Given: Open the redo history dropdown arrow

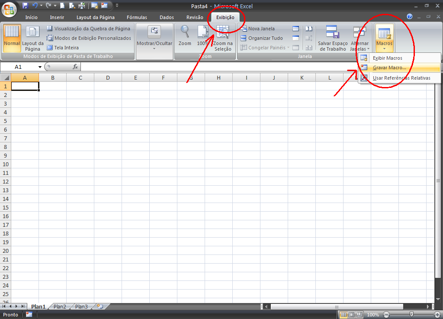Looking at the screenshot, I should [x=55, y=6].
